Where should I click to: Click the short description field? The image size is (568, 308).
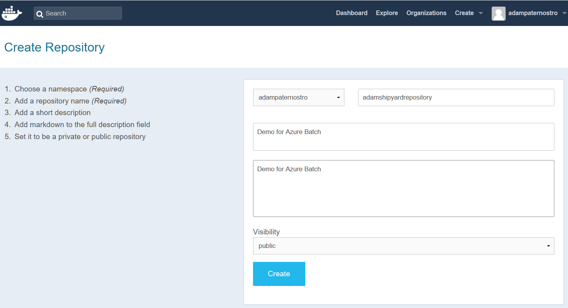coord(403,137)
